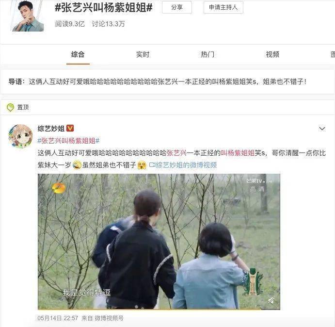Click the 申请主持人 button

pos(223,7)
